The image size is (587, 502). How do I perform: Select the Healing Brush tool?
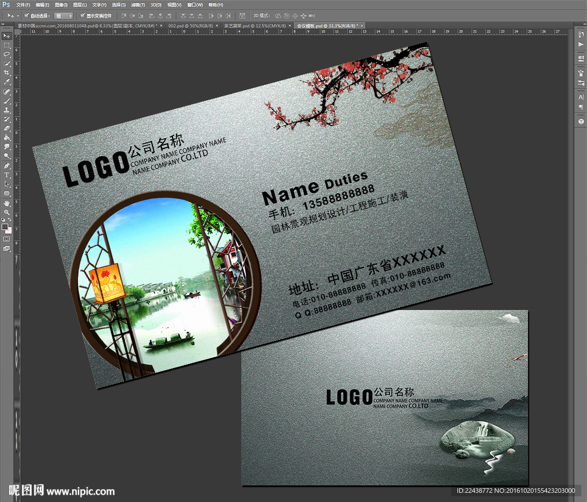(6, 92)
